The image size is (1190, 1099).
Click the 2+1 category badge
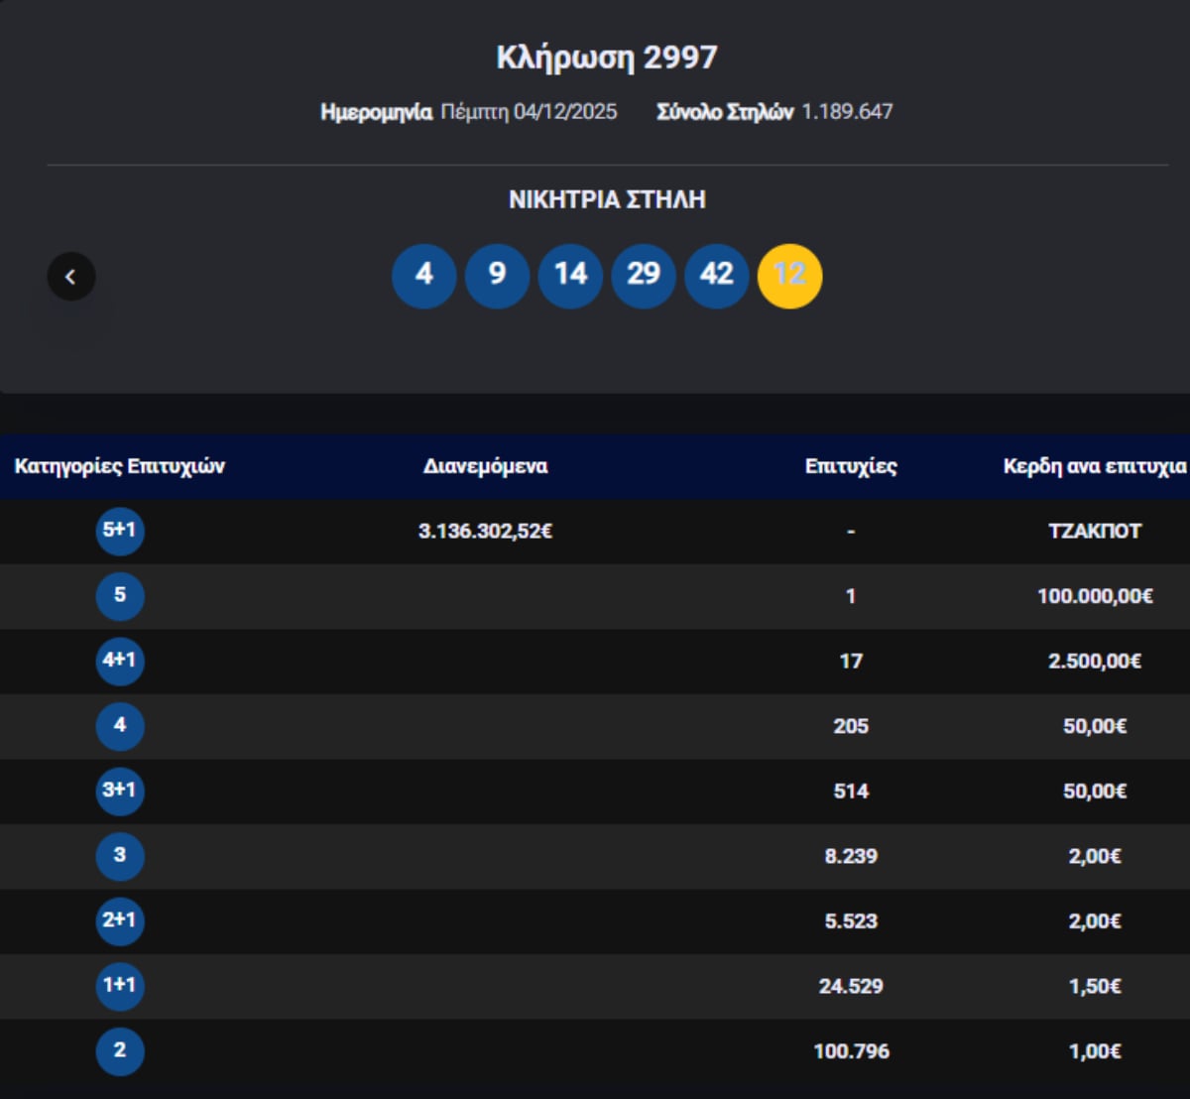pyautogui.click(x=120, y=920)
